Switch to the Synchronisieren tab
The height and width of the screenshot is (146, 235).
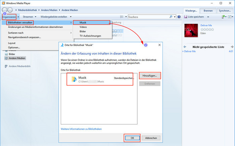(225, 11)
